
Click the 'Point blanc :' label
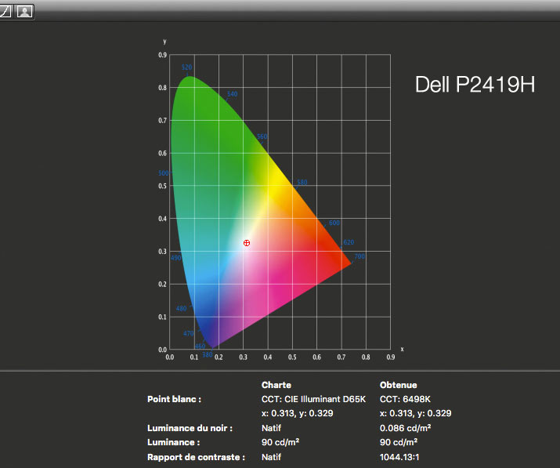click(174, 399)
